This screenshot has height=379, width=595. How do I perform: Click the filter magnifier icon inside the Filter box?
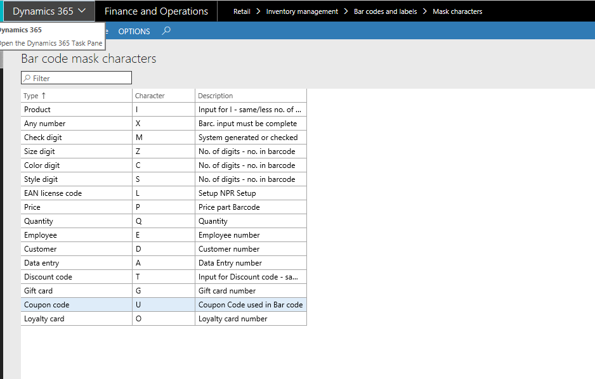(27, 77)
